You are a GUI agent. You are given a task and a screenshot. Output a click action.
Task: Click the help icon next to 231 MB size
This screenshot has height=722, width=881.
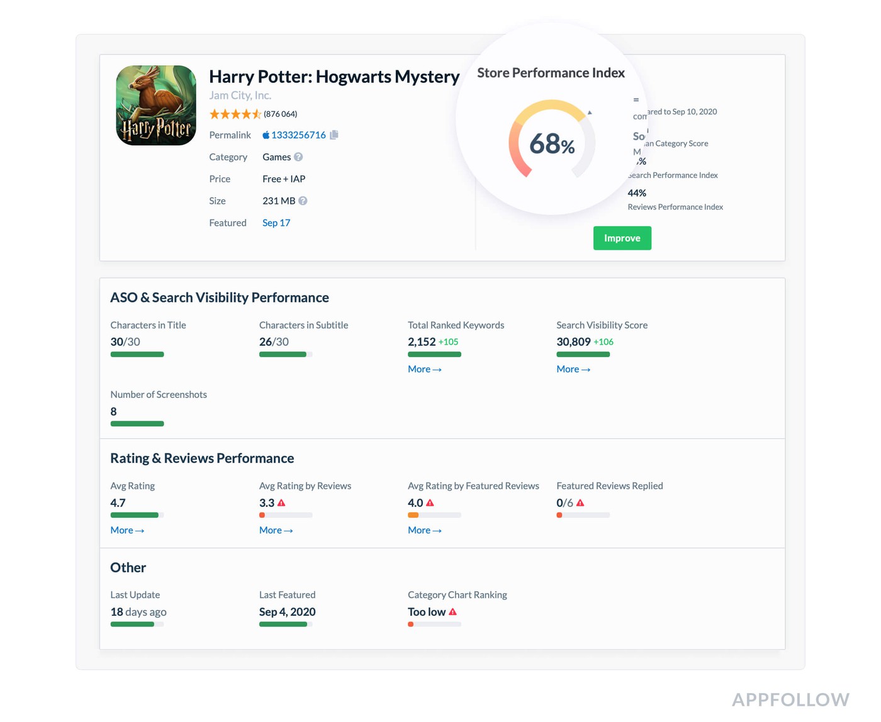coord(303,201)
